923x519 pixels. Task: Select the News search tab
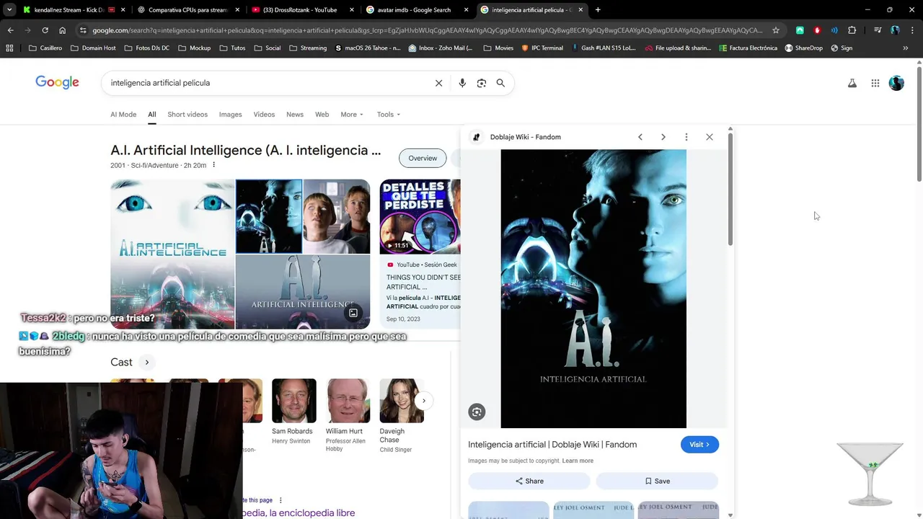click(x=295, y=115)
